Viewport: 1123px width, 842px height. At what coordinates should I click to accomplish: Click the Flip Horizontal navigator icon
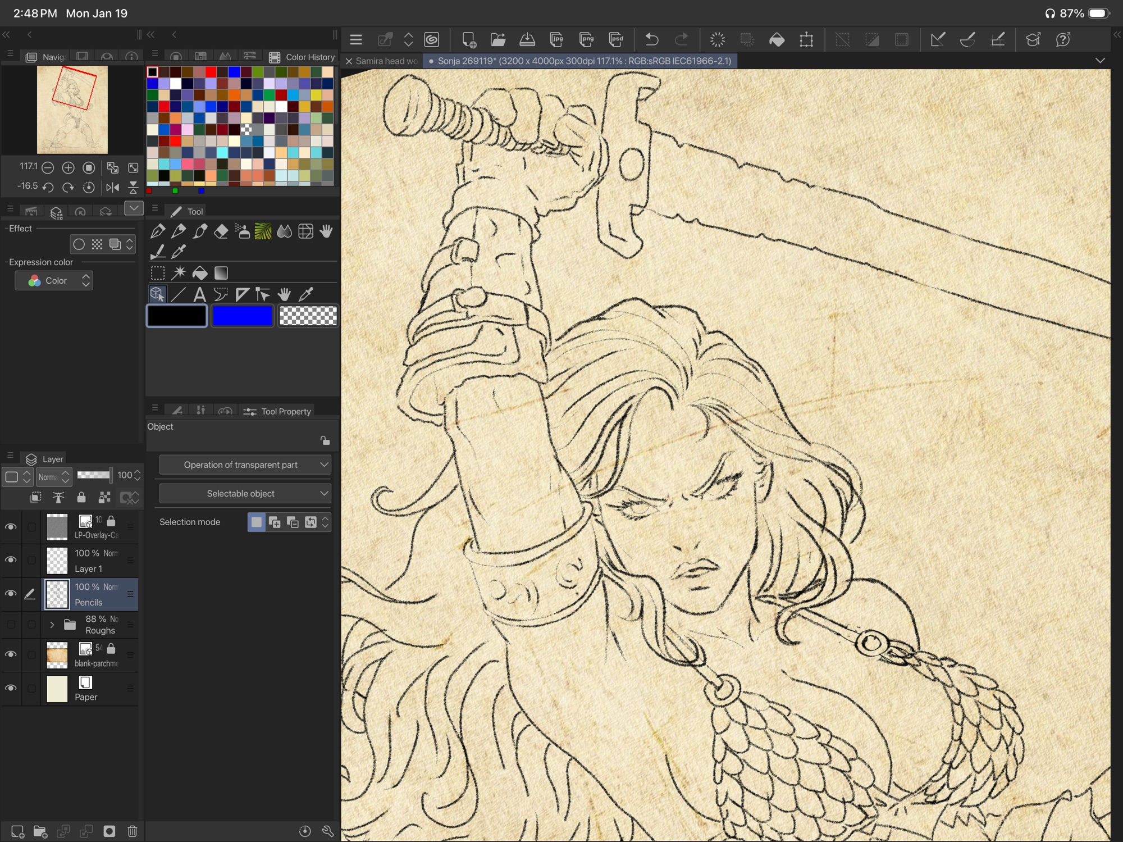(x=112, y=187)
